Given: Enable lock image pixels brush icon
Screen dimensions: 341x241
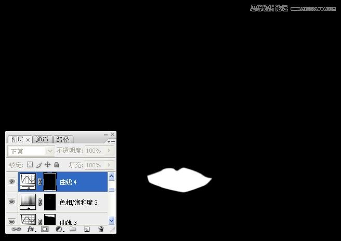Looking at the screenshot, I should point(38,165).
